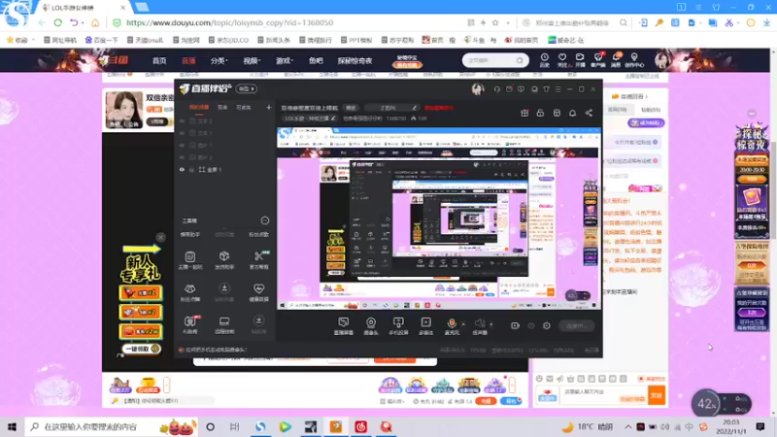Image resolution: width=777 pixels, height=437 pixels.
Task: Add camera source (摄像头)
Action: click(x=371, y=325)
